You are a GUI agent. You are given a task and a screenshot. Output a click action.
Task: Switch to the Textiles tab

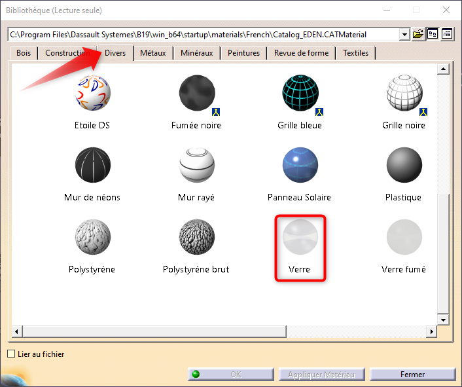point(355,53)
